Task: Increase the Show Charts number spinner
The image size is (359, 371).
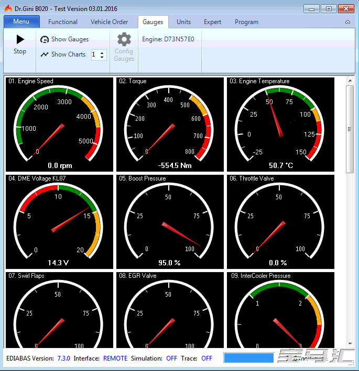Action: (x=102, y=52)
